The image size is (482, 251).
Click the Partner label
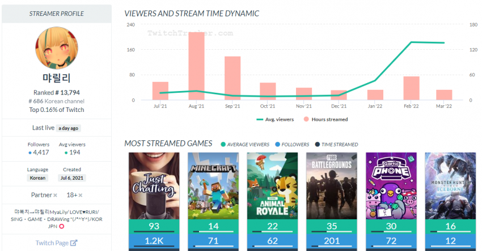click(41, 195)
